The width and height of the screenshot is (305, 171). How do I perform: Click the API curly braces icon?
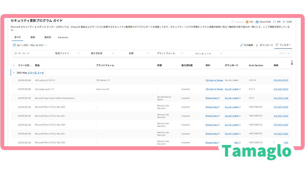click(274, 22)
